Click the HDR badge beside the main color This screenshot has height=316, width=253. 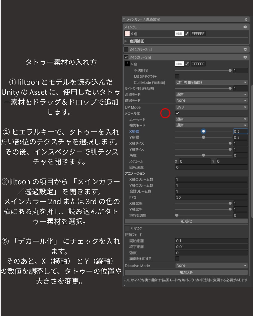tap(179, 33)
